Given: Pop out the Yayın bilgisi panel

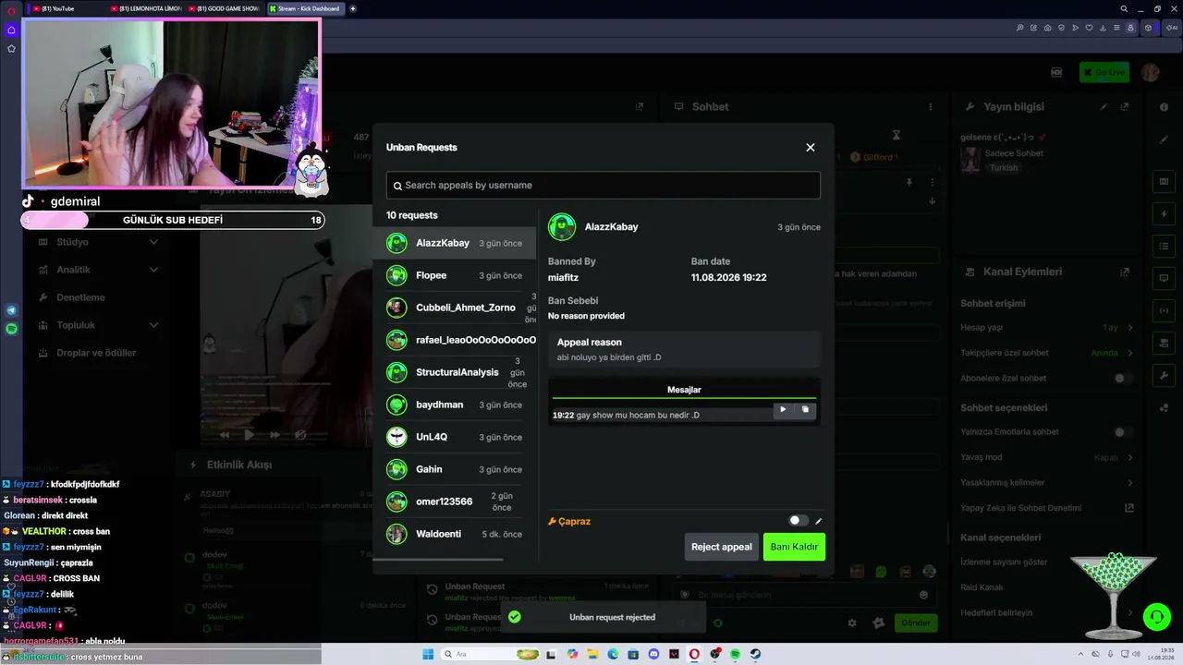Looking at the screenshot, I should point(1125,107).
